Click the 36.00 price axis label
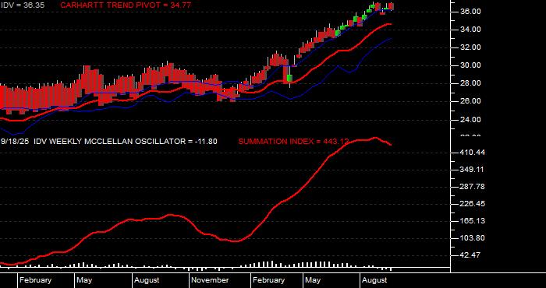Screen dimensions: 546x288 471,12
